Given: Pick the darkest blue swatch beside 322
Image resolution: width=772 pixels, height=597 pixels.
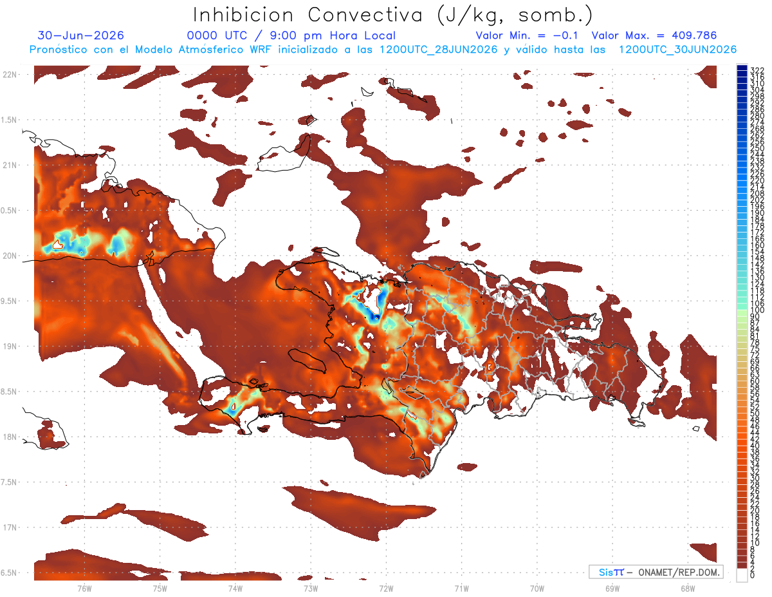Looking at the screenshot, I should coord(742,68).
